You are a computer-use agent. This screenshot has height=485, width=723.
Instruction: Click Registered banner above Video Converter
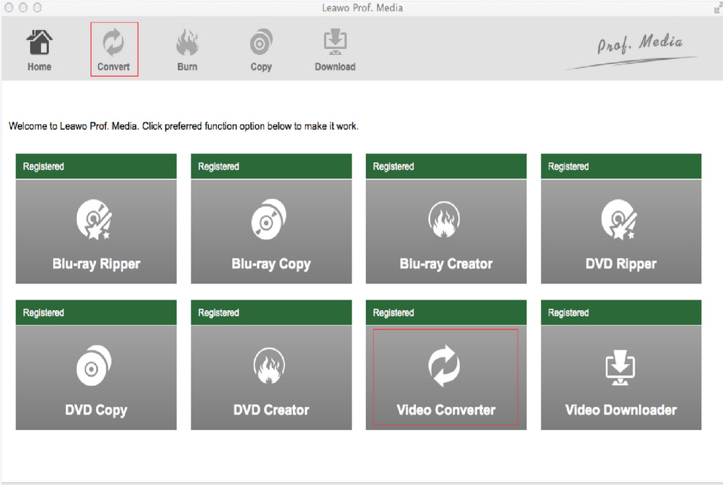(x=446, y=312)
